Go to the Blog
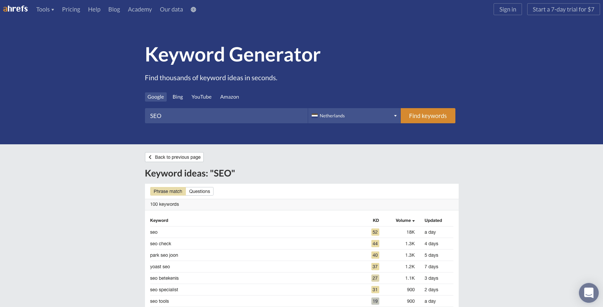The height and width of the screenshot is (307, 603). pos(114,10)
